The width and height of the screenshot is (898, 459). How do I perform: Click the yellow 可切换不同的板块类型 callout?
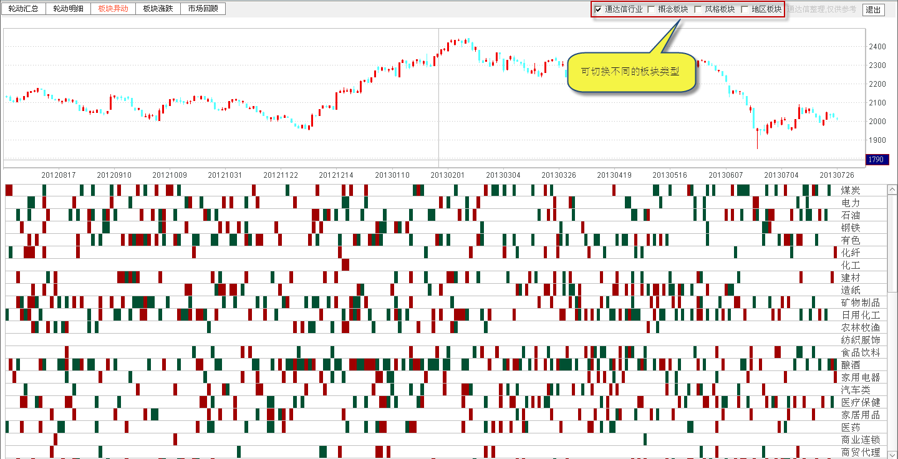pos(630,72)
